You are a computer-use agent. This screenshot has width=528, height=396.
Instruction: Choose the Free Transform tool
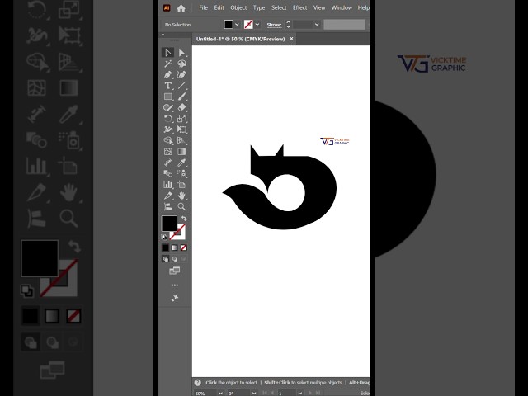pyautogui.click(x=181, y=130)
